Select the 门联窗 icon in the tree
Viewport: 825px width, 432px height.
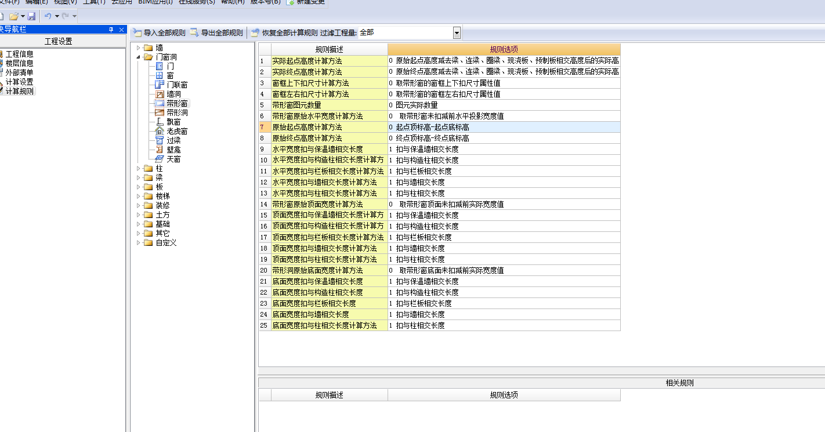click(160, 85)
